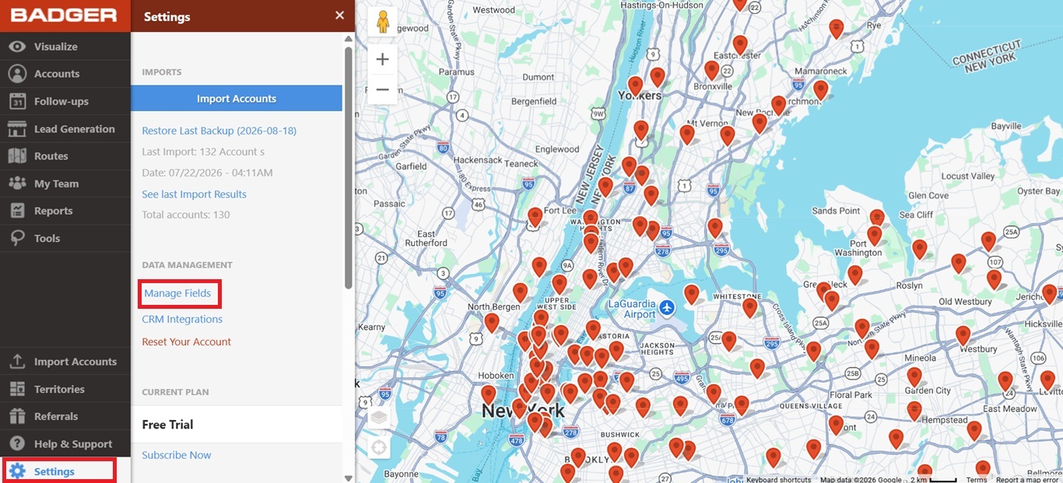Click the locate-me crosshair icon
This screenshot has height=483, width=1063.
click(x=379, y=448)
